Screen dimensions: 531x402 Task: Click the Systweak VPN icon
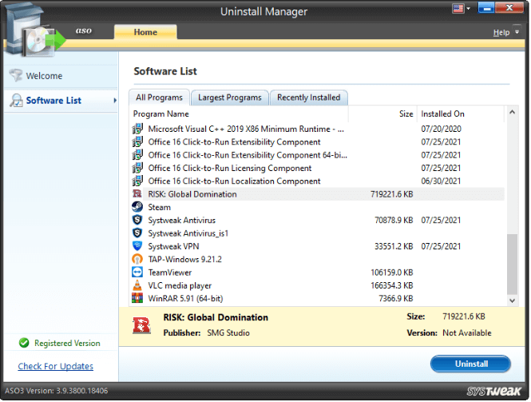(137, 246)
